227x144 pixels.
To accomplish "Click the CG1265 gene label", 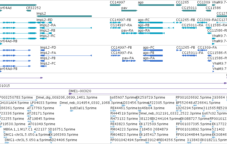I will click(x=182, y=2).
